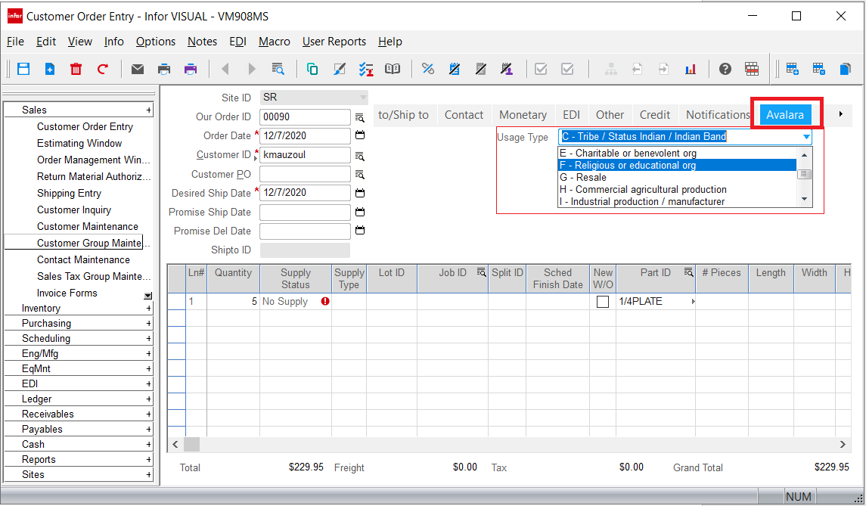The width and height of the screenshot is (866, 506).
Task: Open Customer PO lookup icon
Action: click(x=359, y=175)
